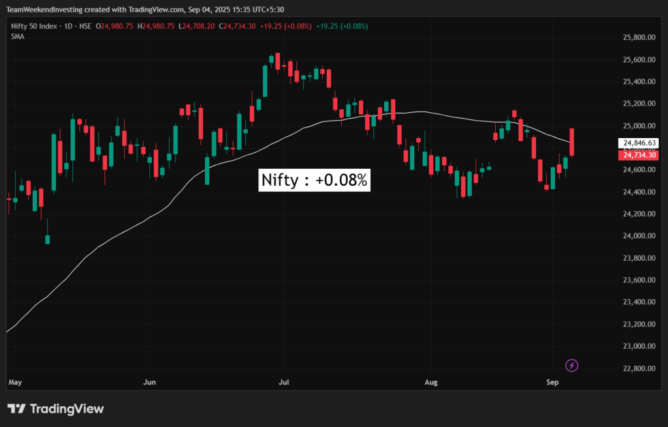The width and height of the screenshot is (668, 427).
Task: Click the TradingView logo at bottom
Action: tap(56, 409)
